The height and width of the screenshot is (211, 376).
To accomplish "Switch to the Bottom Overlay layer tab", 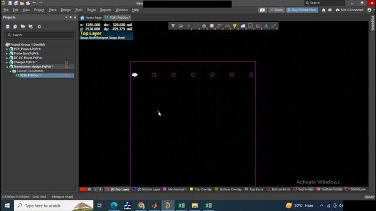I will tap(229, 189).
